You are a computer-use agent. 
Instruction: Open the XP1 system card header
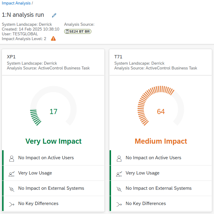click(53, 62)
